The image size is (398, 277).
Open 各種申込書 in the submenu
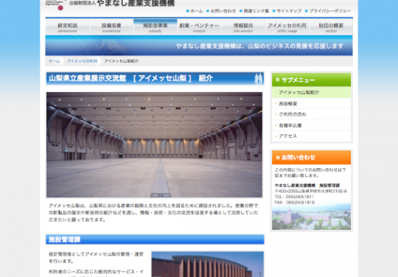pyautogui.click(x=312, y=125)
